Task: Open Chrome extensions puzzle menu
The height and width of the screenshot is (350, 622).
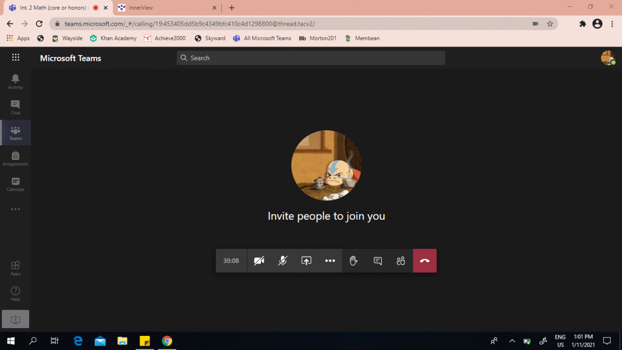Action: click(x=583, y=24)
